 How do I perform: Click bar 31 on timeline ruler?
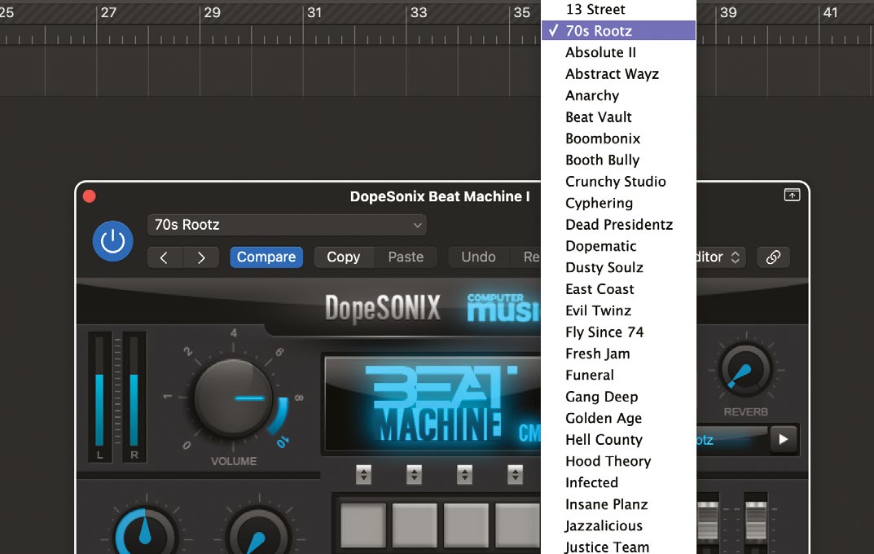pyautogui.click(x=314, y=12)
